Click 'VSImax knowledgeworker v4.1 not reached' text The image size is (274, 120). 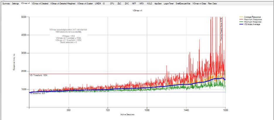pos(68,30)
